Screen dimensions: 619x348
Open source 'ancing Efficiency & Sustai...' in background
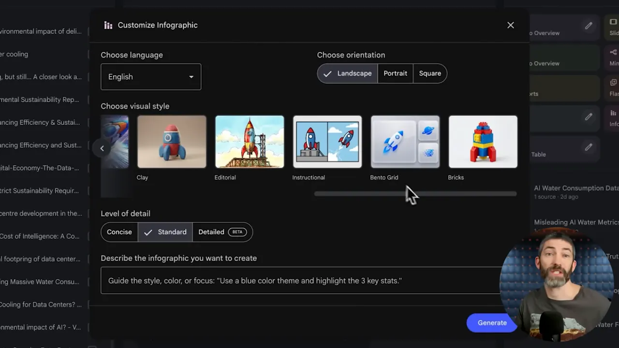coord(40,122)
